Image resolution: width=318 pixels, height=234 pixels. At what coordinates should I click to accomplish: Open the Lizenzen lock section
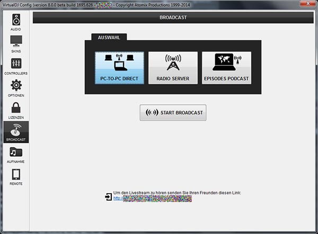16,111
